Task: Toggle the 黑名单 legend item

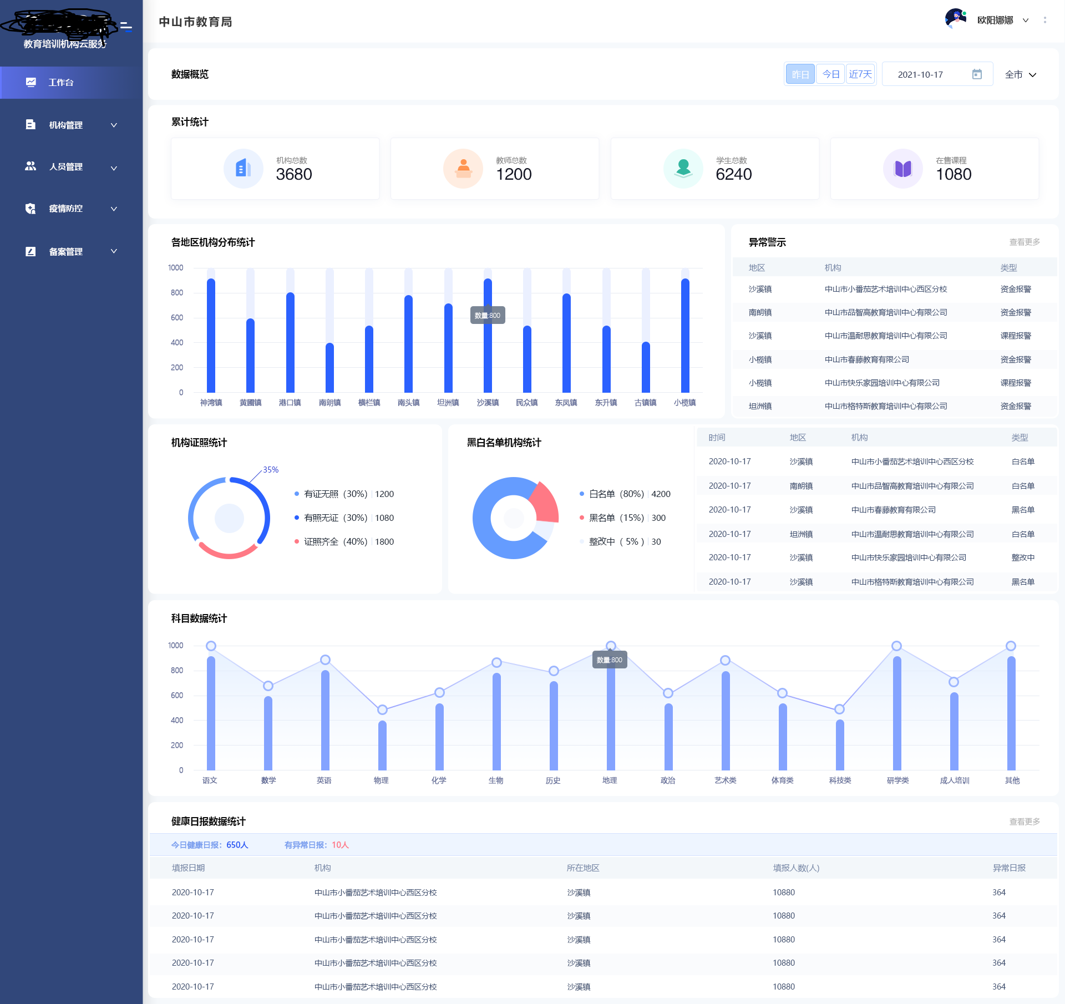Action: (x=622, y=518)
